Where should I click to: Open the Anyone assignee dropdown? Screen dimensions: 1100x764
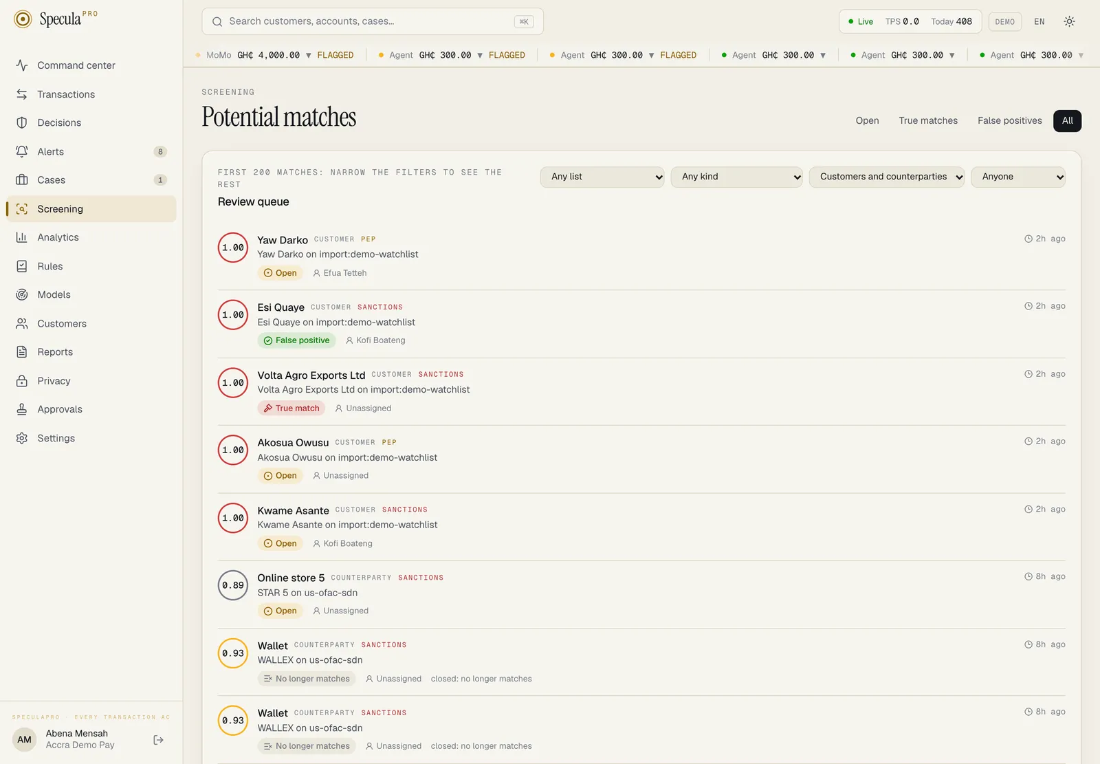tap(1018, 177)
